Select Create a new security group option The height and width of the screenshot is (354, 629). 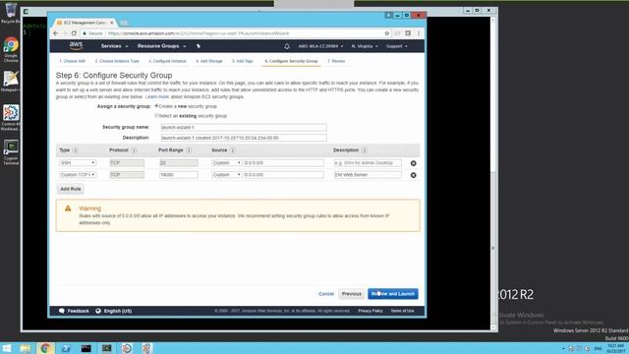156,106
